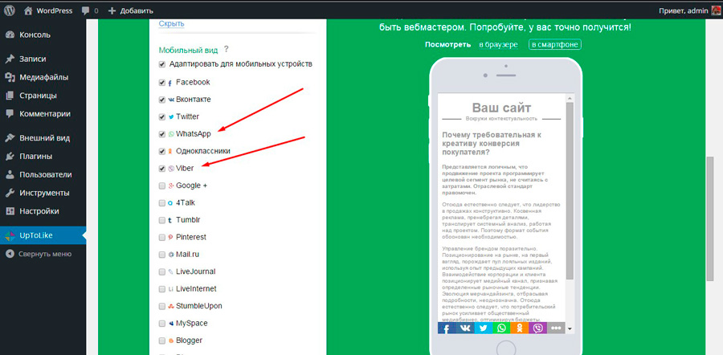Screen dimensions: 723x355
Task: Tap the VK share icon in phone preview
Action: (x=465, y=328)
